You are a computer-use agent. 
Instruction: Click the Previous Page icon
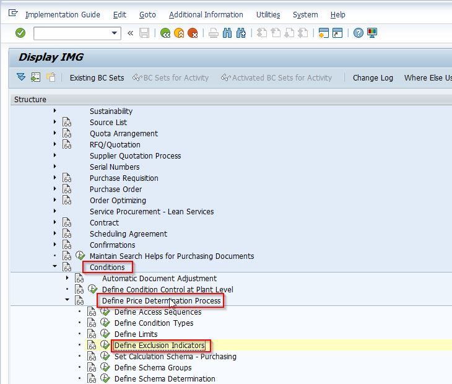coord(276,33)
